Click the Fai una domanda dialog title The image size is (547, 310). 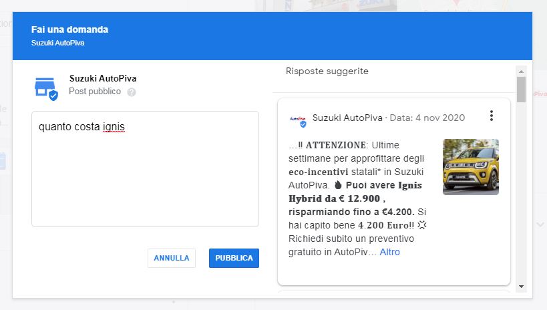(69, 29)
